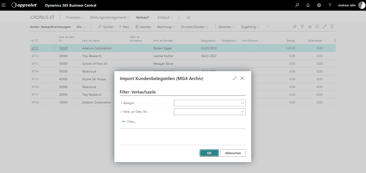Click the Belegnr. filter input field
Viewport: 366px width, 173px height.
tap(206, 103)
